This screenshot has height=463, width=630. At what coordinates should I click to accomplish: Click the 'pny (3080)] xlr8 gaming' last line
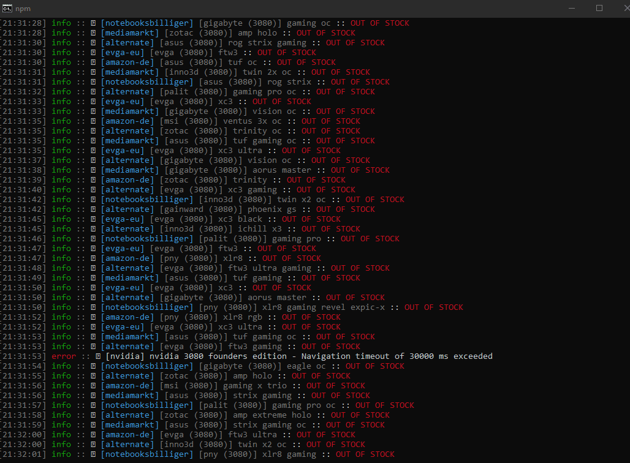[x=197, y=454]
